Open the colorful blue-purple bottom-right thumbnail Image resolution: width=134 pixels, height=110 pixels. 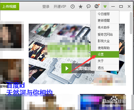(103, 102)
